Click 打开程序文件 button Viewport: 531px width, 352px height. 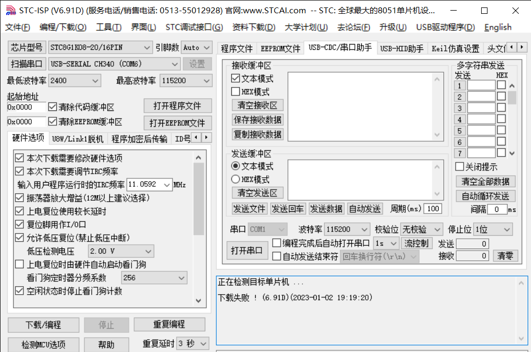178,106
